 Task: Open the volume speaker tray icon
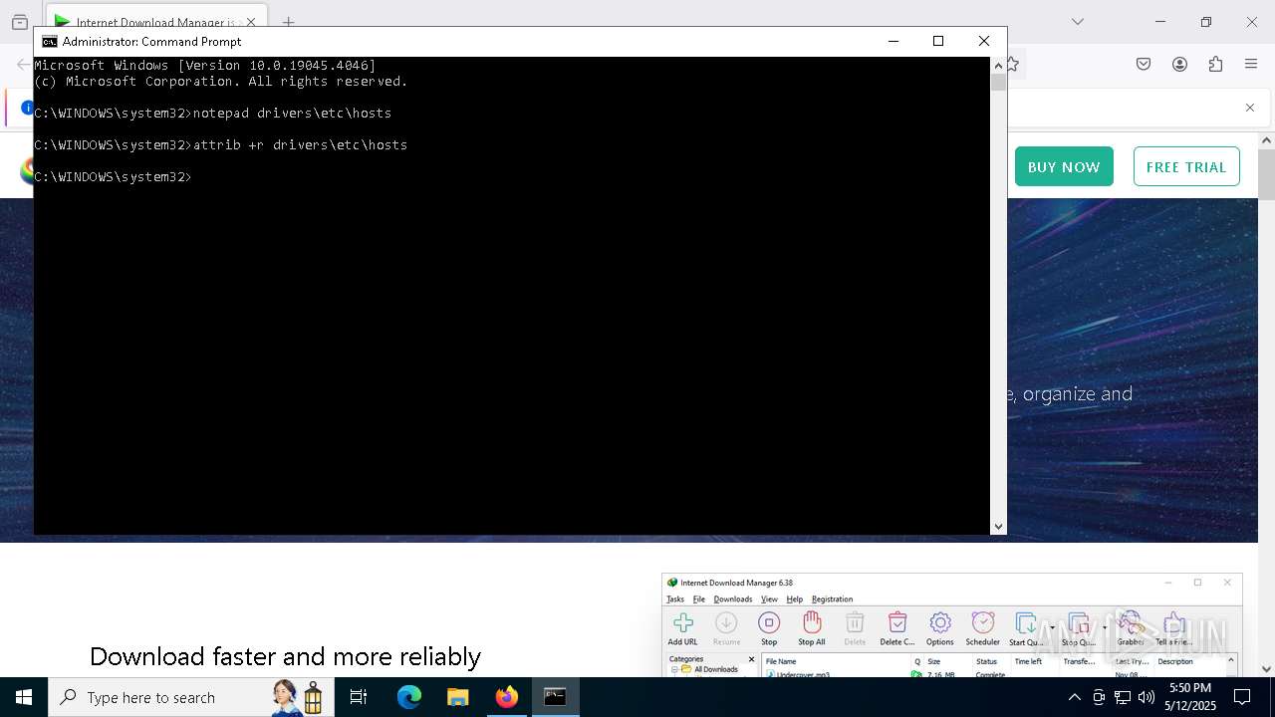pos(1147,697)
